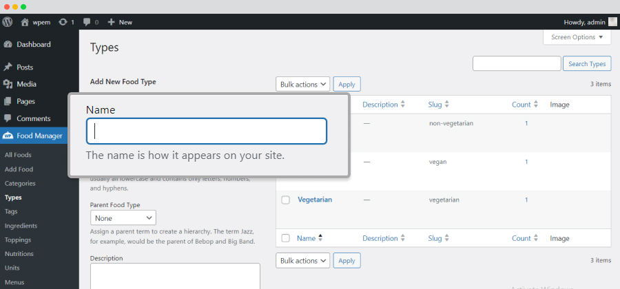Image resolution: width=620 pixels, height=289 pixels.
Task: Focus the Name input field
Action: point(207,131)
